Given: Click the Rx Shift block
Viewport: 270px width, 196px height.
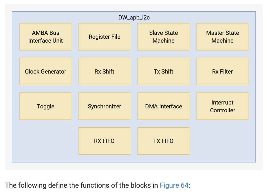Looking at the screenshot, I should pyautogui.click(x=104, y=71).
